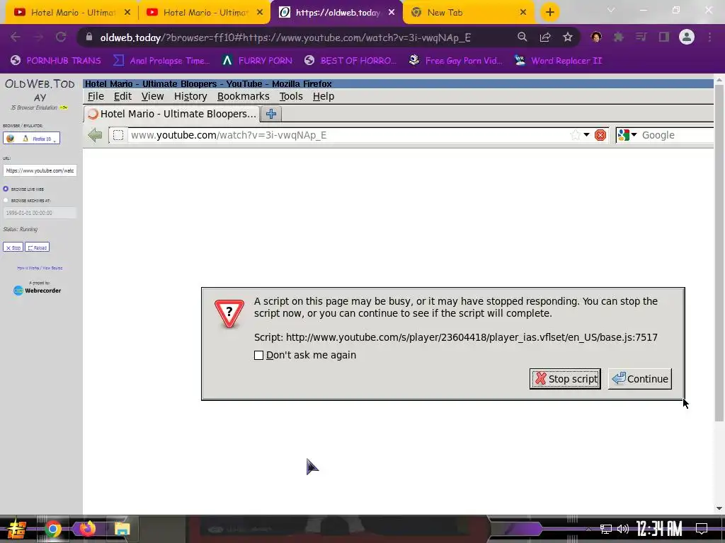The width and height of the screenshot is (725, 543).
Task: Click the Google search box in Firefox
Action: pos(678,135)
